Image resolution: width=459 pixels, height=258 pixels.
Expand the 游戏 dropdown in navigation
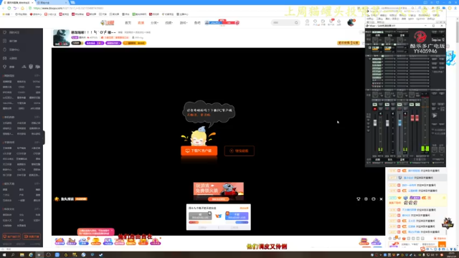pos(184,23)
